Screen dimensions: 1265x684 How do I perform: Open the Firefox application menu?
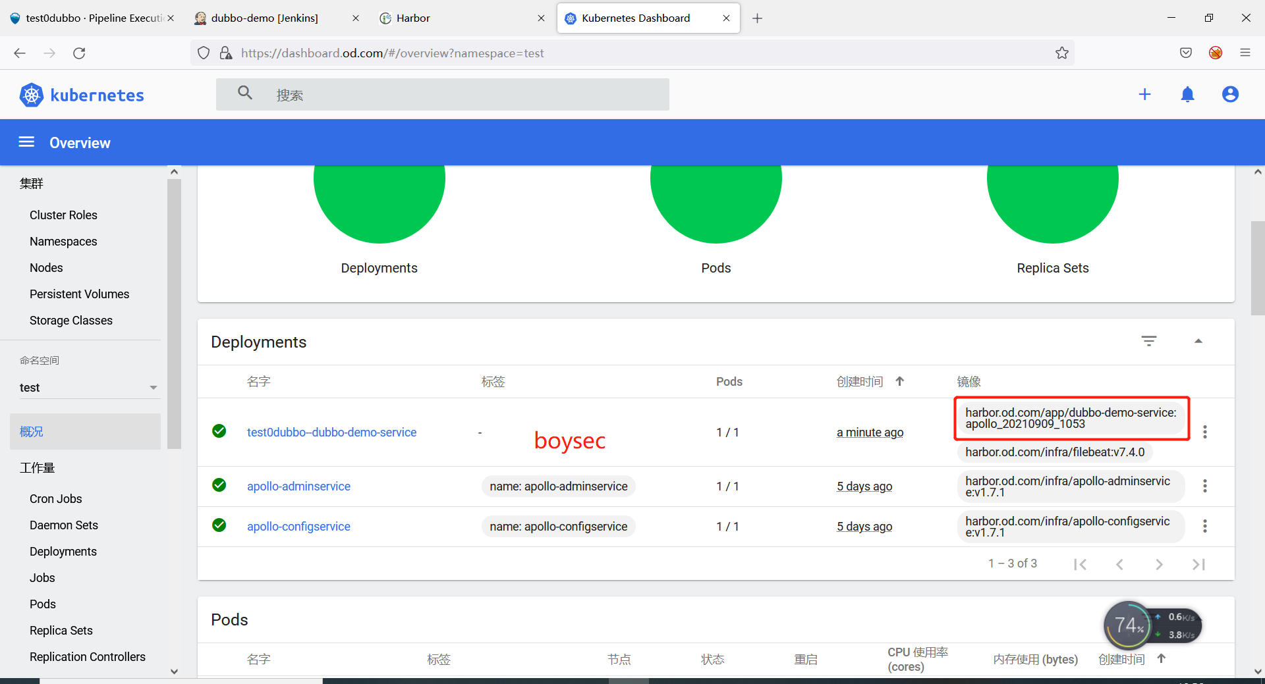[x=1245, y=53]
